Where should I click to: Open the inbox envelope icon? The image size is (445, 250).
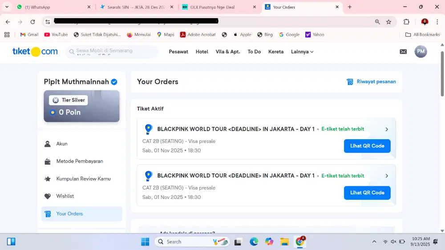(x=403, y=52)
